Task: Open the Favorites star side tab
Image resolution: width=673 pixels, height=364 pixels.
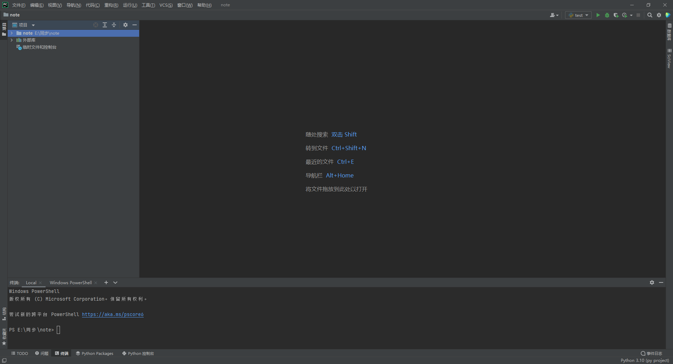Action: pyautogui.click(x=4, y=337)
